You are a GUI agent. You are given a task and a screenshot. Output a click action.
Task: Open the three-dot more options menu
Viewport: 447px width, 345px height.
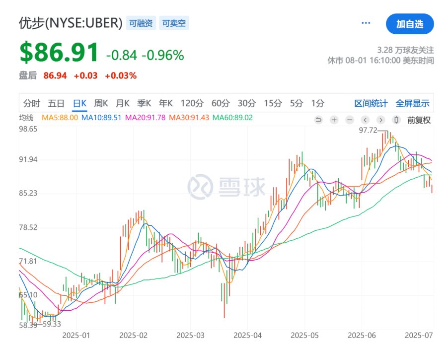[x=366, y=23]
